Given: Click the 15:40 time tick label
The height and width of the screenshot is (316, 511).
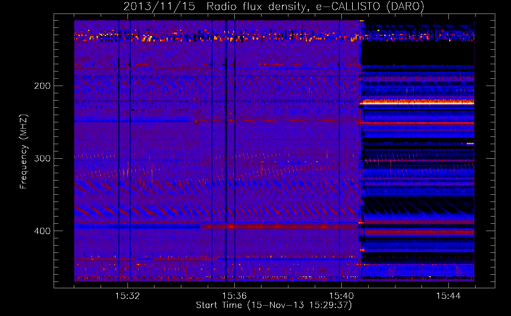Looking at the screenshot, I should tap(341, 296).
